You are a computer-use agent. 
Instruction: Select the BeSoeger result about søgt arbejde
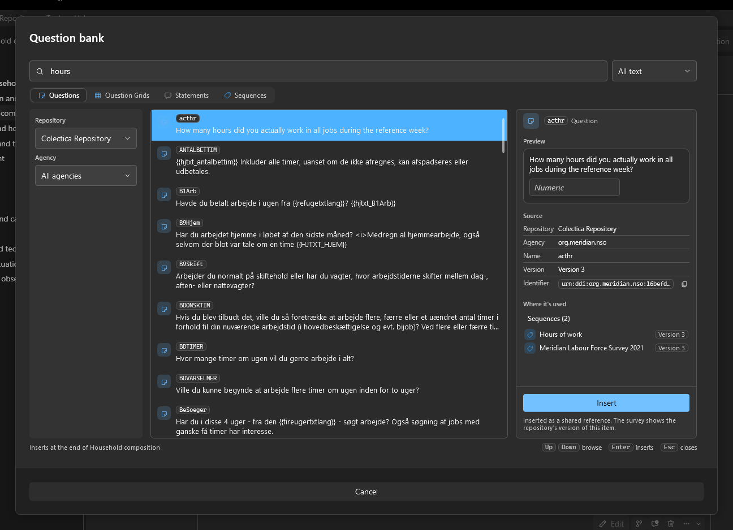[329, 421]
